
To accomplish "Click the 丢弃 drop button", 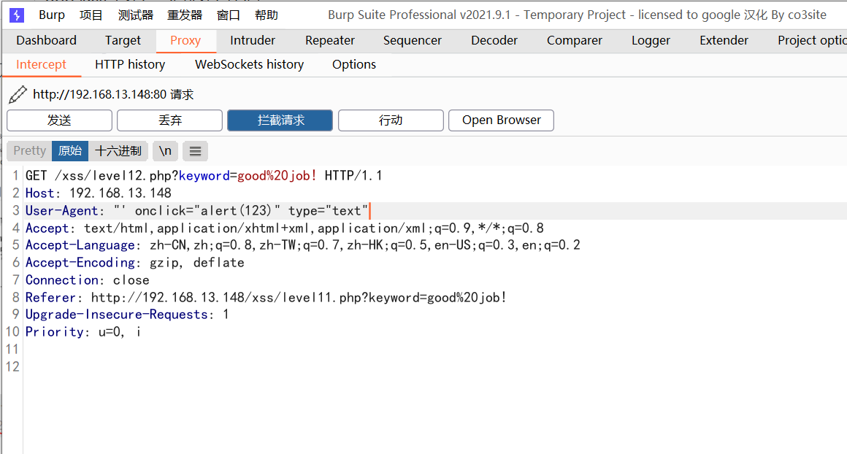I will [x=169, y=120].
